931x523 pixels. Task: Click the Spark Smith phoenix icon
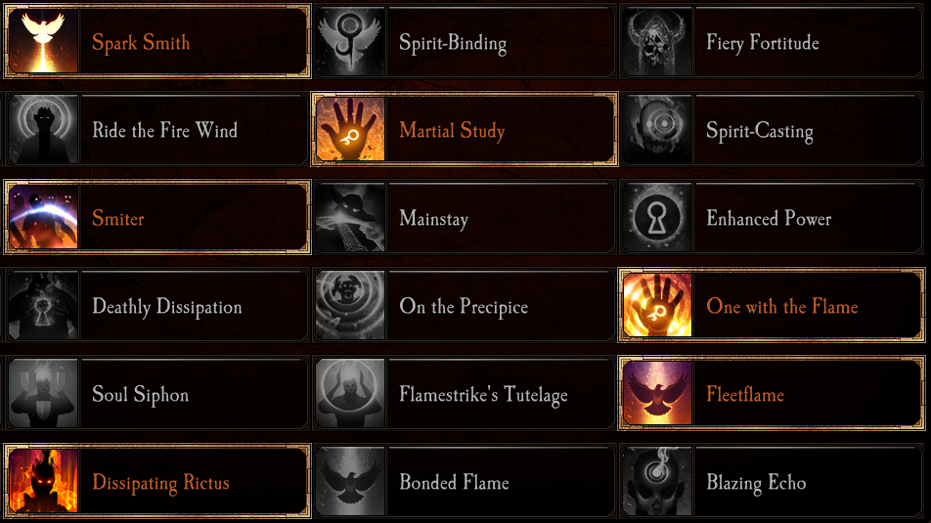pyautogui.click(x=42, y=42)
